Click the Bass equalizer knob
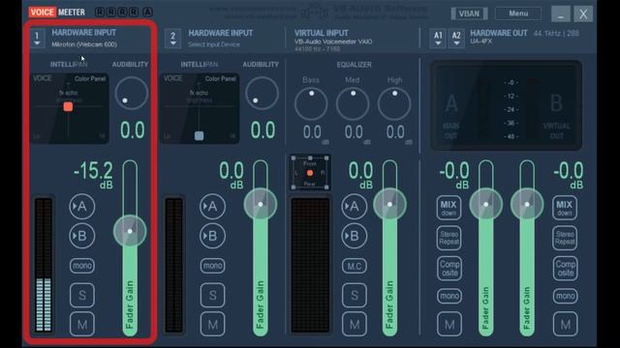Viewport: 620px width, 348px height. point(311,103)
